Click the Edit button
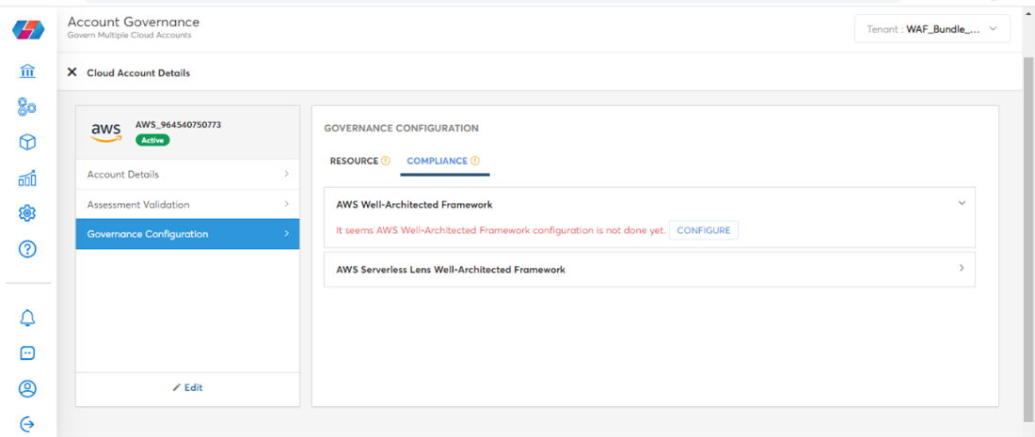The width and height of the screenshot is (1035, 437). (x=187, y=387)
